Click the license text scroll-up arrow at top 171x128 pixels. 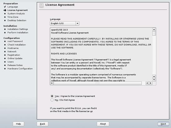[x=154, y=29]
